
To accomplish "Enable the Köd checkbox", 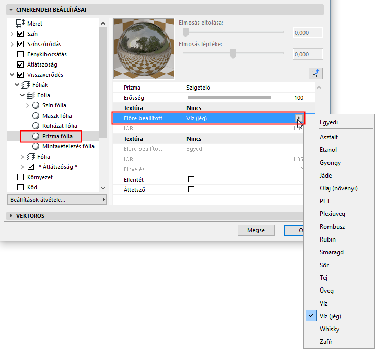I will [20, 187].
